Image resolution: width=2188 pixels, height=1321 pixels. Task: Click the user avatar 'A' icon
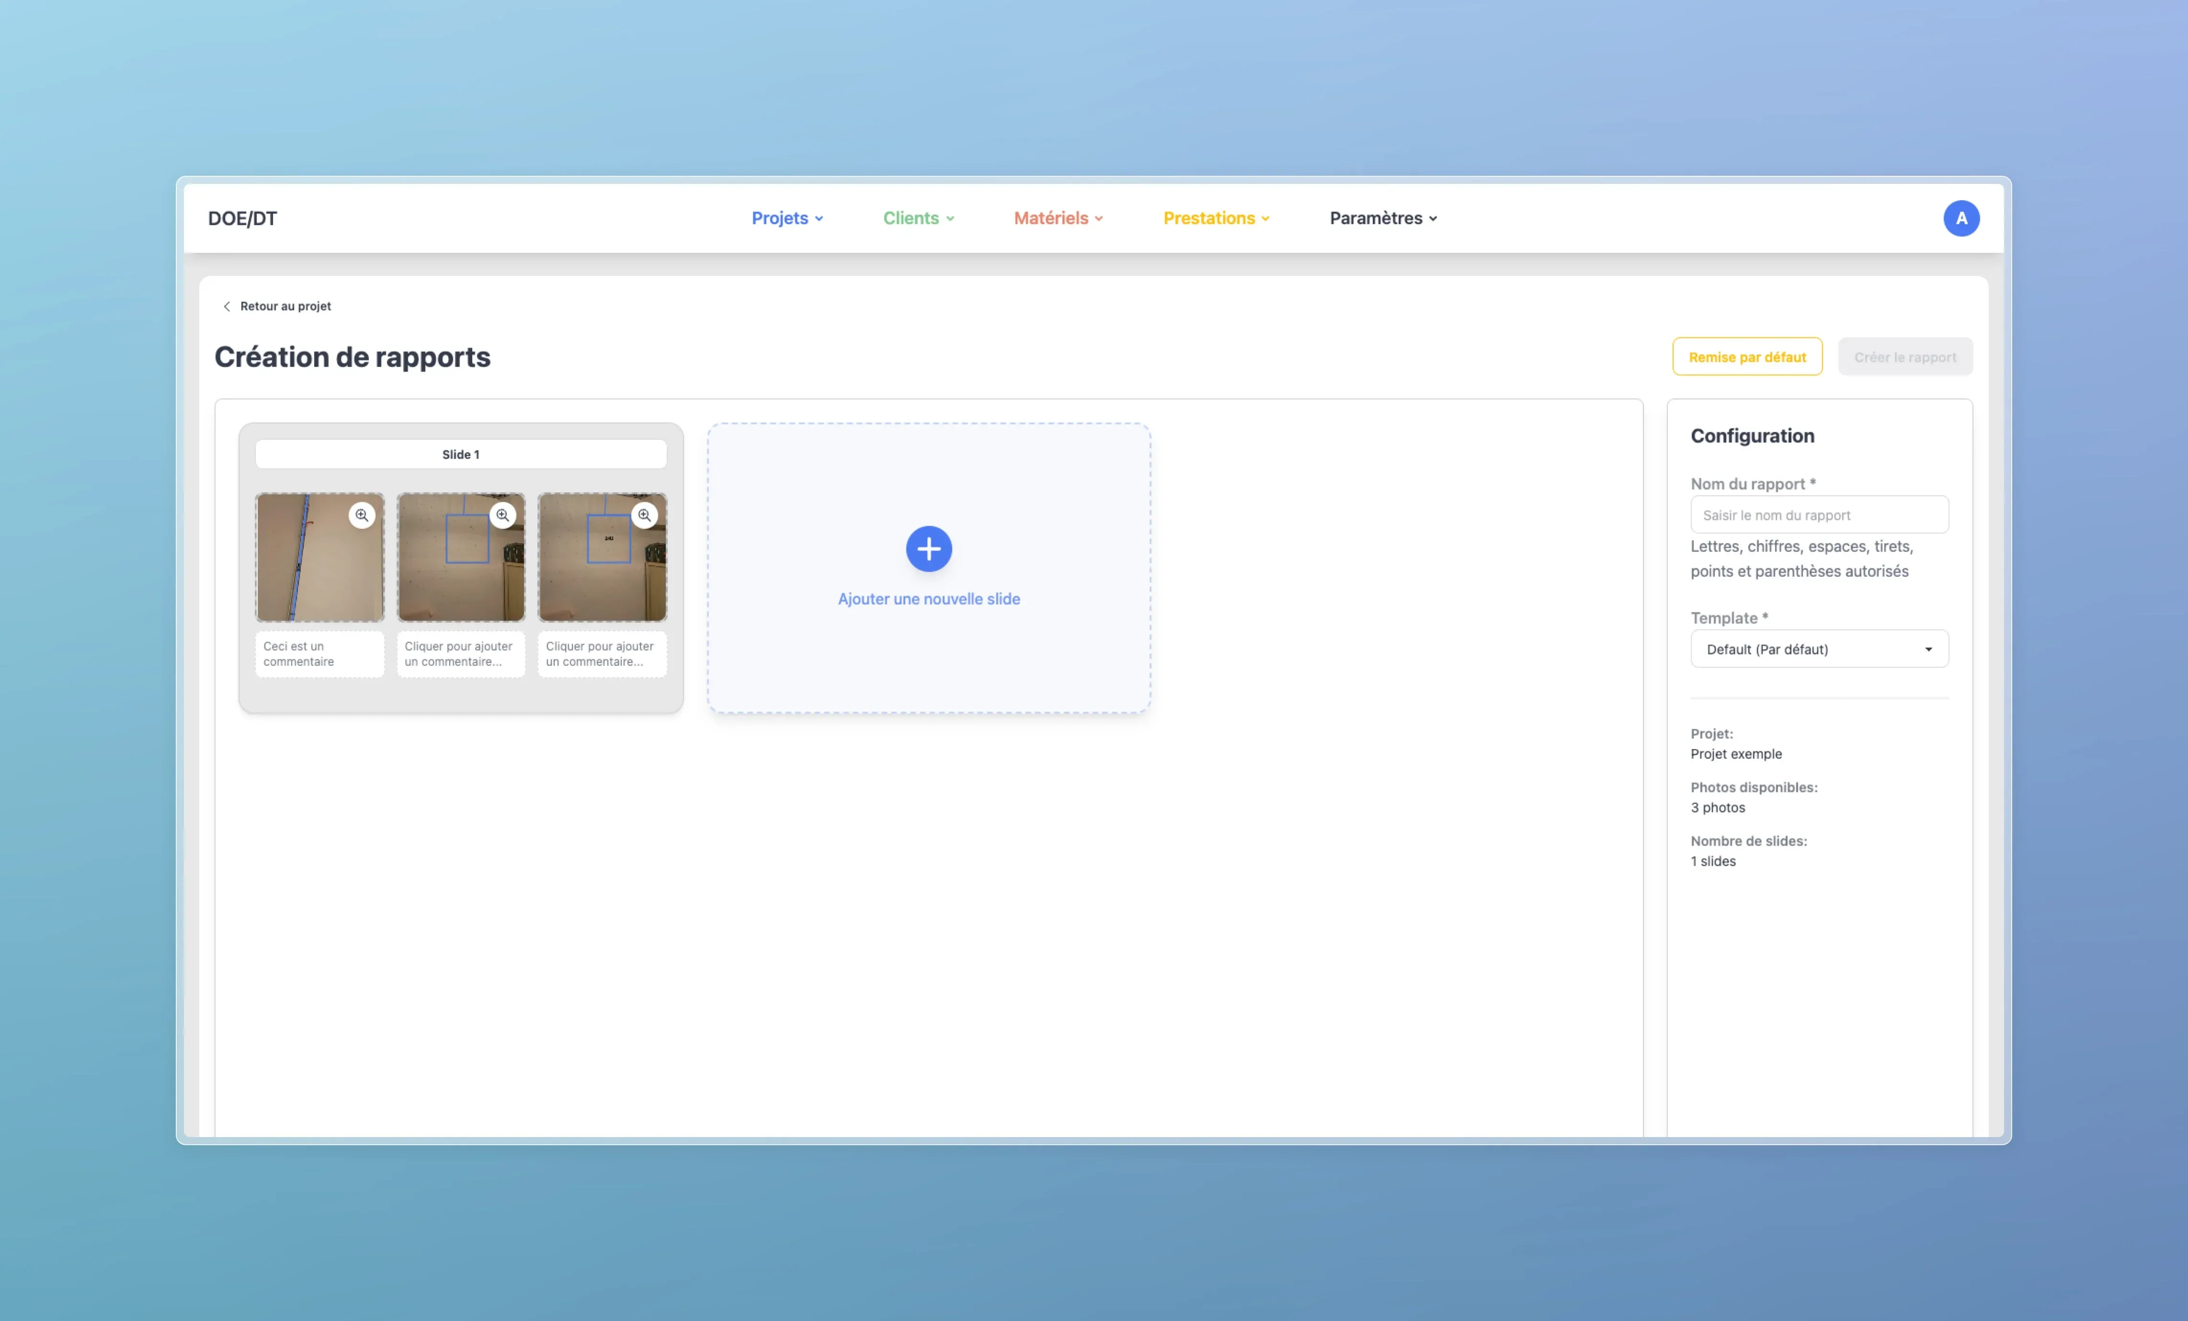[1960, 218]
